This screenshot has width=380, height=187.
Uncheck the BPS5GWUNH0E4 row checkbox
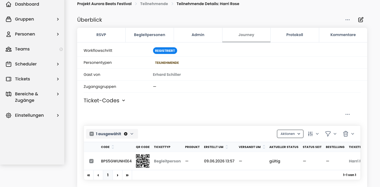(x=91, y=161)
